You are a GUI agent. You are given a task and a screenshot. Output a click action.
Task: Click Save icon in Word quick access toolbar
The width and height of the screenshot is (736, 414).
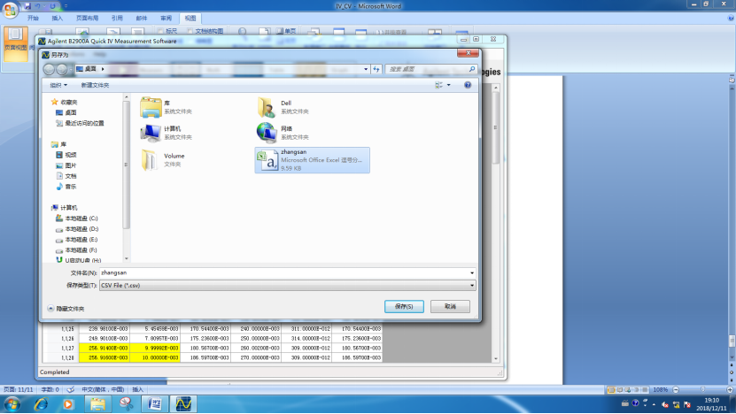27,6
